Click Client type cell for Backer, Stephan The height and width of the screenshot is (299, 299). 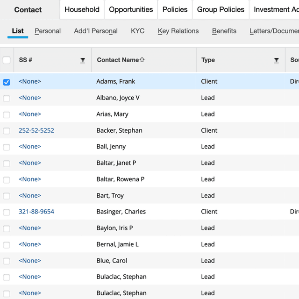click(209, 130)
